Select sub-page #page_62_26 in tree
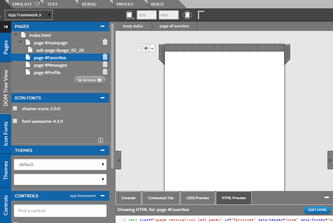Screen dimensions: 333x223 [60, 50]
